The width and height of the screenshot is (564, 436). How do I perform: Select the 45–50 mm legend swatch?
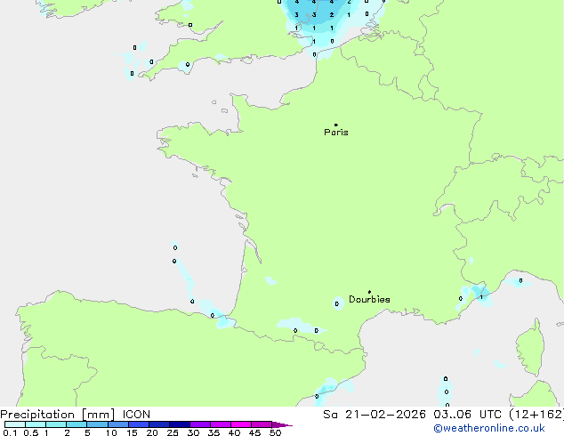[x=262, y=424]
